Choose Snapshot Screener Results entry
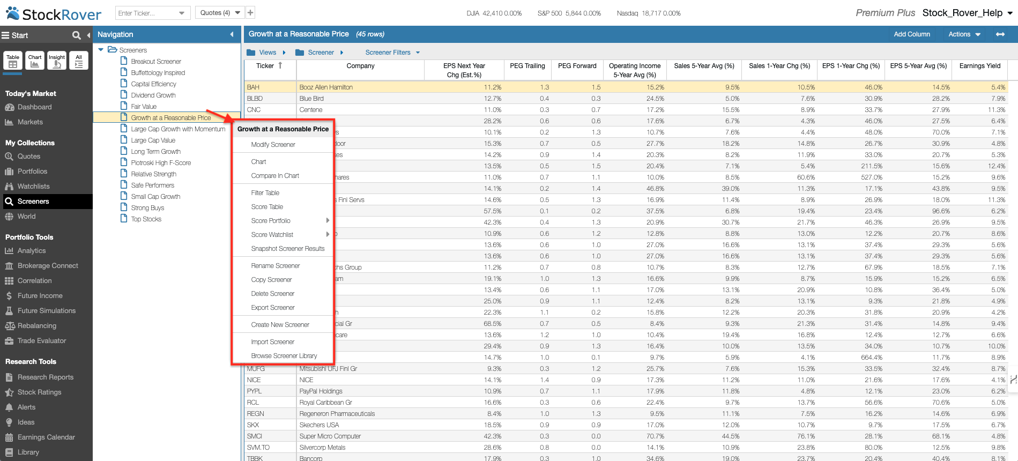This screenshot has width=1018, height=461. click(288, 249)
